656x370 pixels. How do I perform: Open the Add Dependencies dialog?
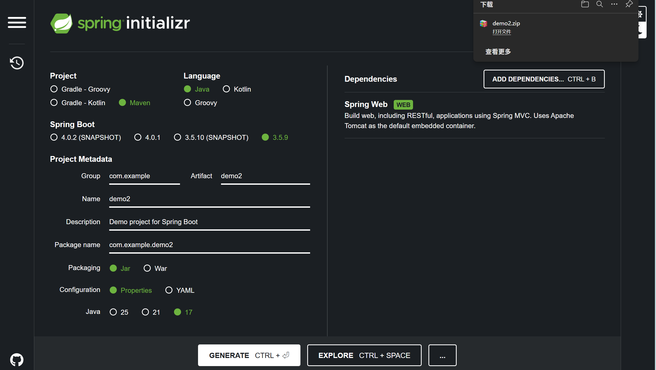tap(544, 79)
